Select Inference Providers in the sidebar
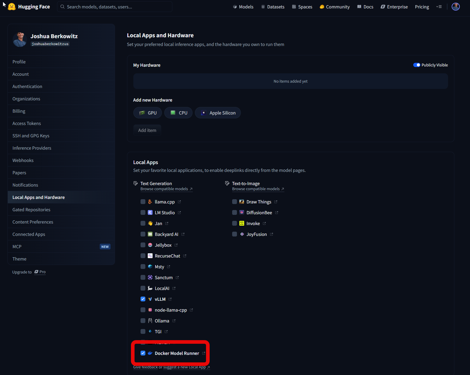Screen dimensions: 470x375 (61, 148)
